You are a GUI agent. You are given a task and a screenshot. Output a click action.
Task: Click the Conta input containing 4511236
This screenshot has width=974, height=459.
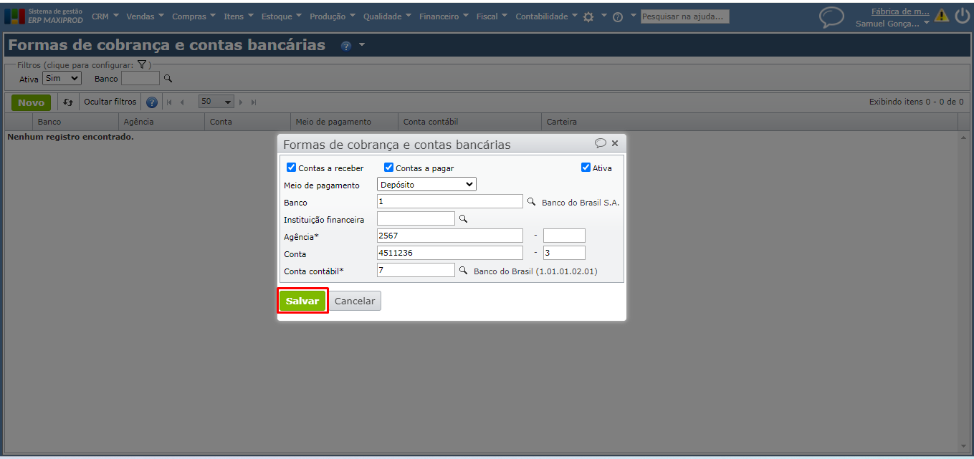(x=450, y=253)
